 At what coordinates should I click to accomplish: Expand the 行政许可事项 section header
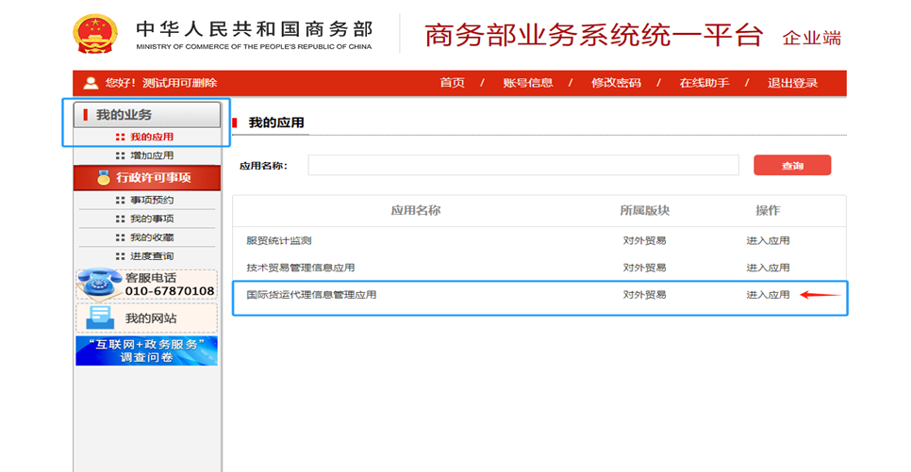point(147,177)
